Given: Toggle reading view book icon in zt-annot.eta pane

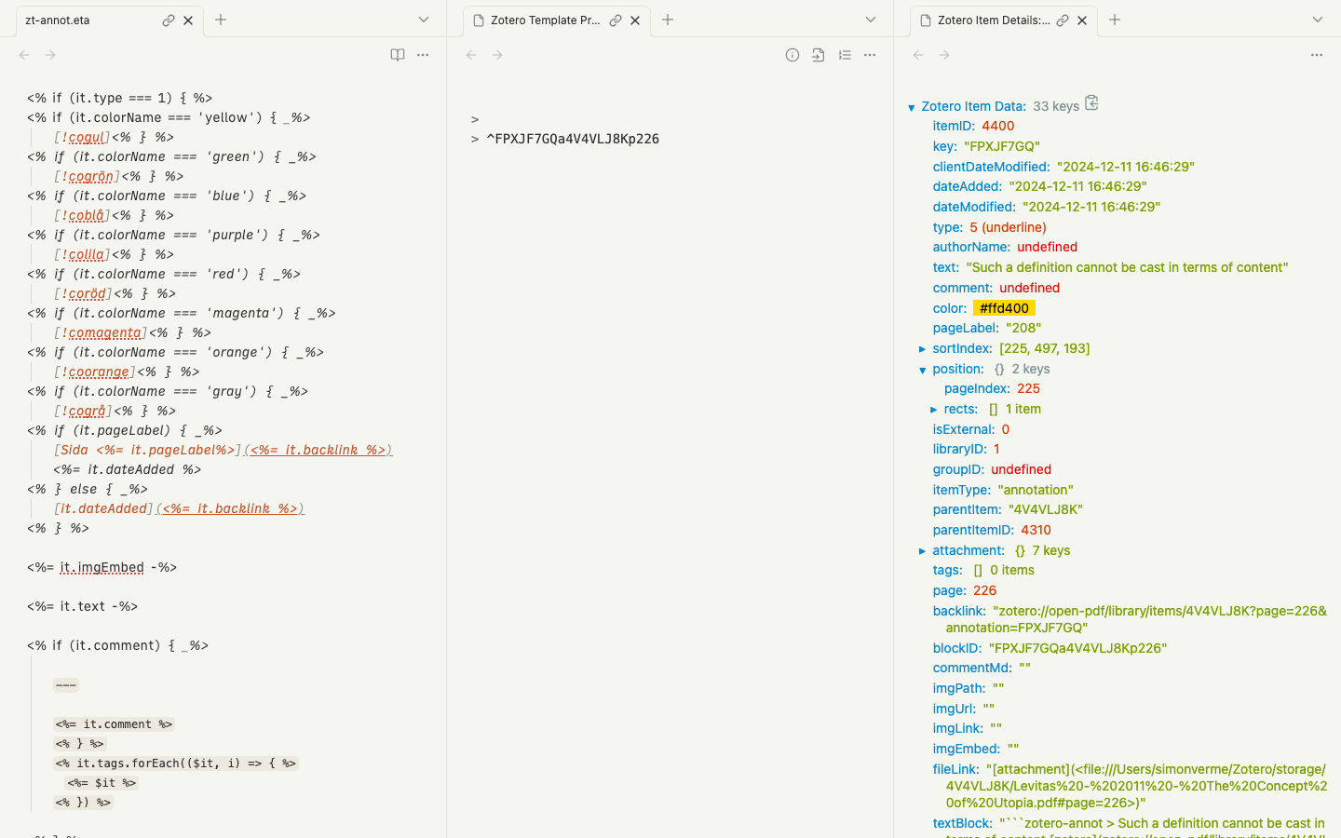Looking at the screenshot, I should pyautogui.click(x=398, y=55).
